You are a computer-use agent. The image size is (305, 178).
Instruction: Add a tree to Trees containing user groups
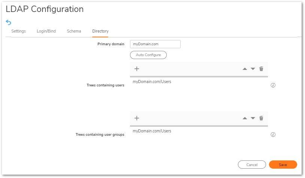pos(137,118)
